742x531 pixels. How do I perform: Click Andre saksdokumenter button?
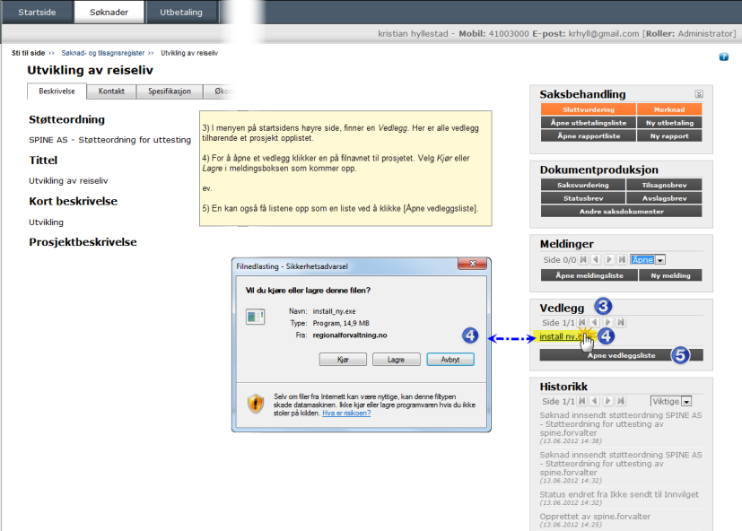pyautogui.click(x=622, y=212)
